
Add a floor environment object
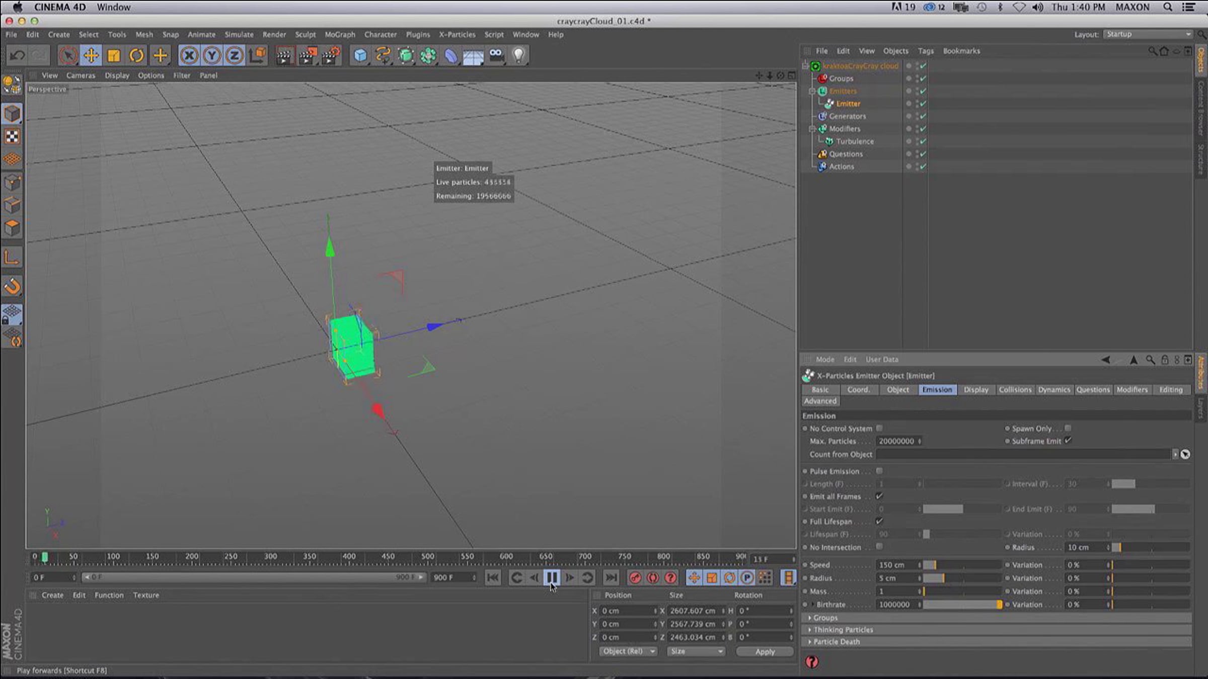[473, 55]
